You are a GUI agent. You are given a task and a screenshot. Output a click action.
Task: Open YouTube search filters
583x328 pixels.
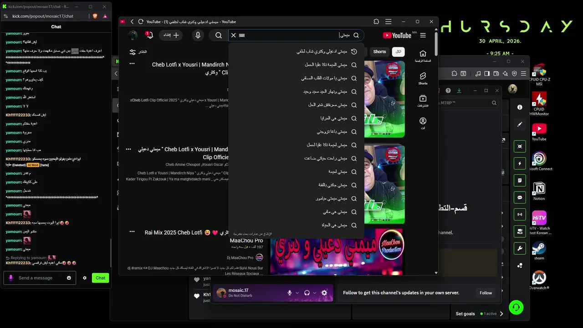tap(138, 52)
